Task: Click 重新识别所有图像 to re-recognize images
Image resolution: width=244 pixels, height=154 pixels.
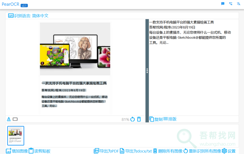Action: click(x=202, y=151)
